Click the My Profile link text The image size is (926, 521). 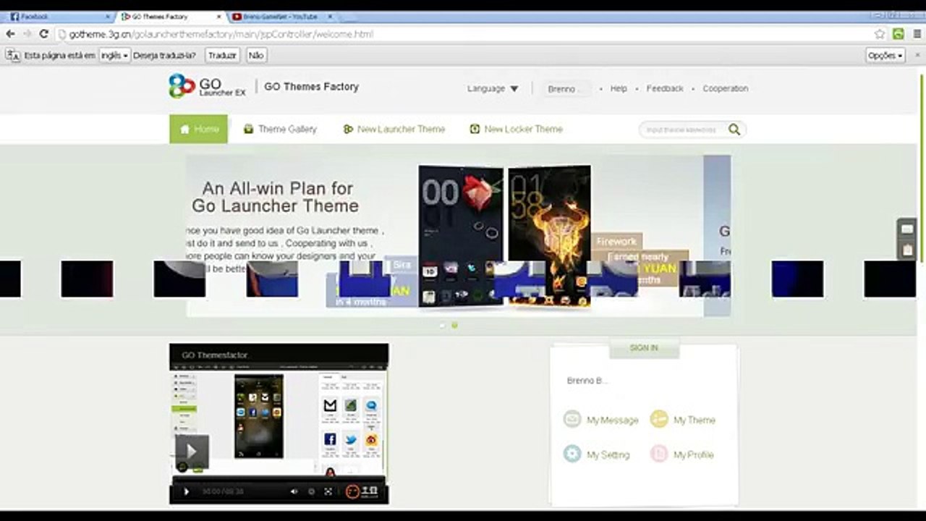[694, 454]
